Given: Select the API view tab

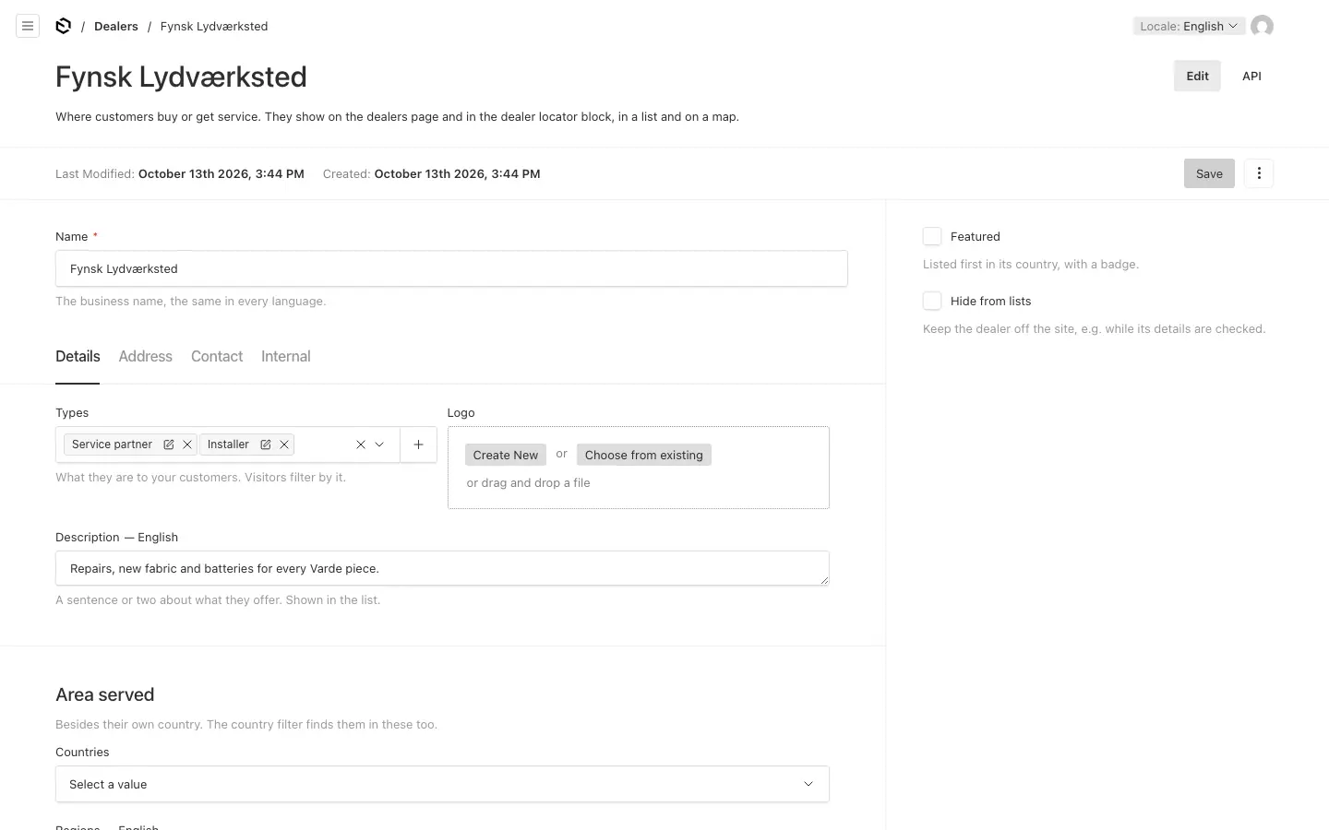Looking at the screenshot, I should [x=1251, y=77].
